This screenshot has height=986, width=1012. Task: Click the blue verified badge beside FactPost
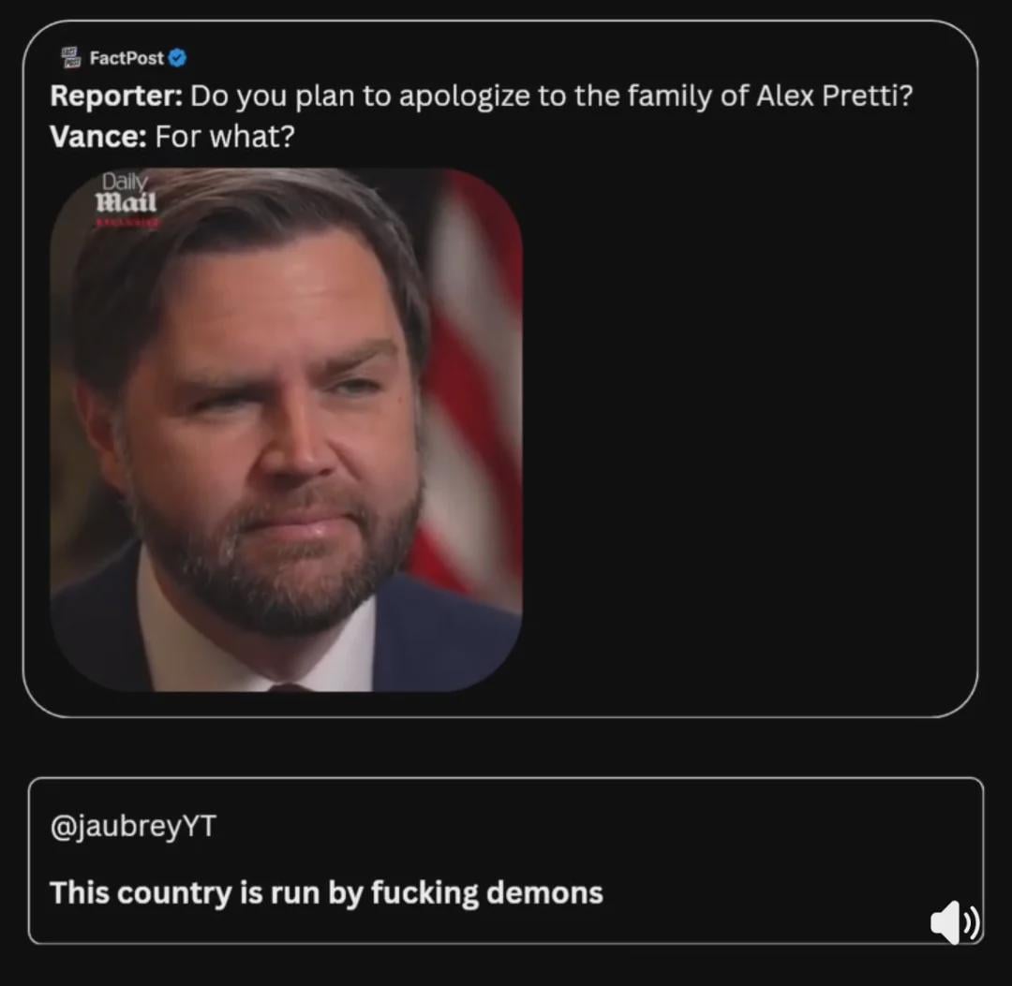pos(178,58)
